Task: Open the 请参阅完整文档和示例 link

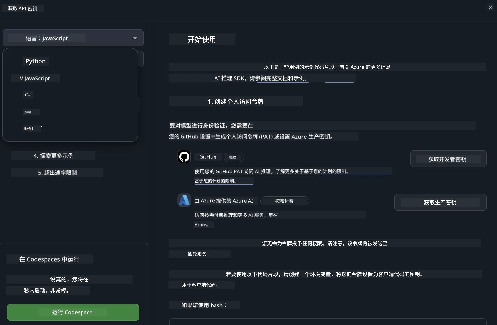Action: 282,79
